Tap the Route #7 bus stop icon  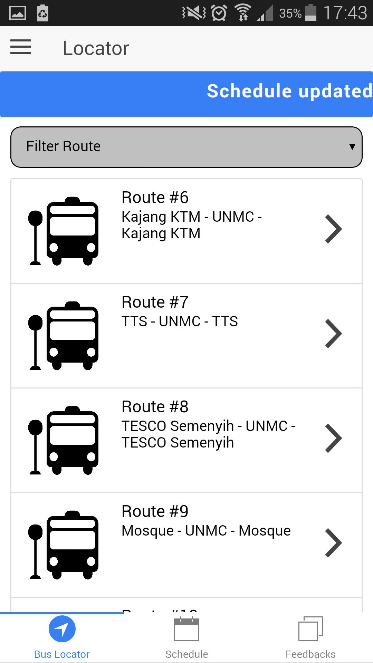pos(63,336)
